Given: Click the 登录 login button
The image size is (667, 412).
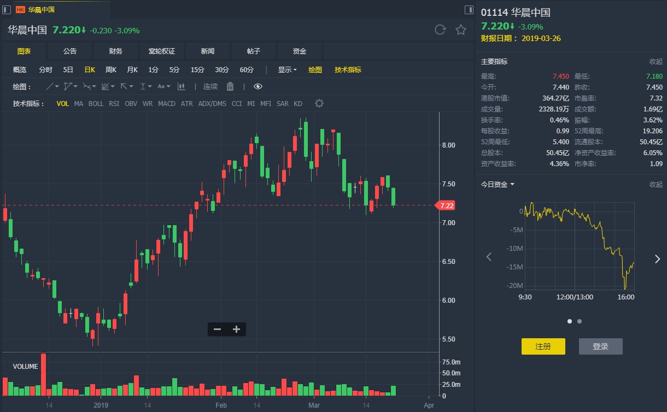Looking at the screenshot, I should tap(600, 346).
